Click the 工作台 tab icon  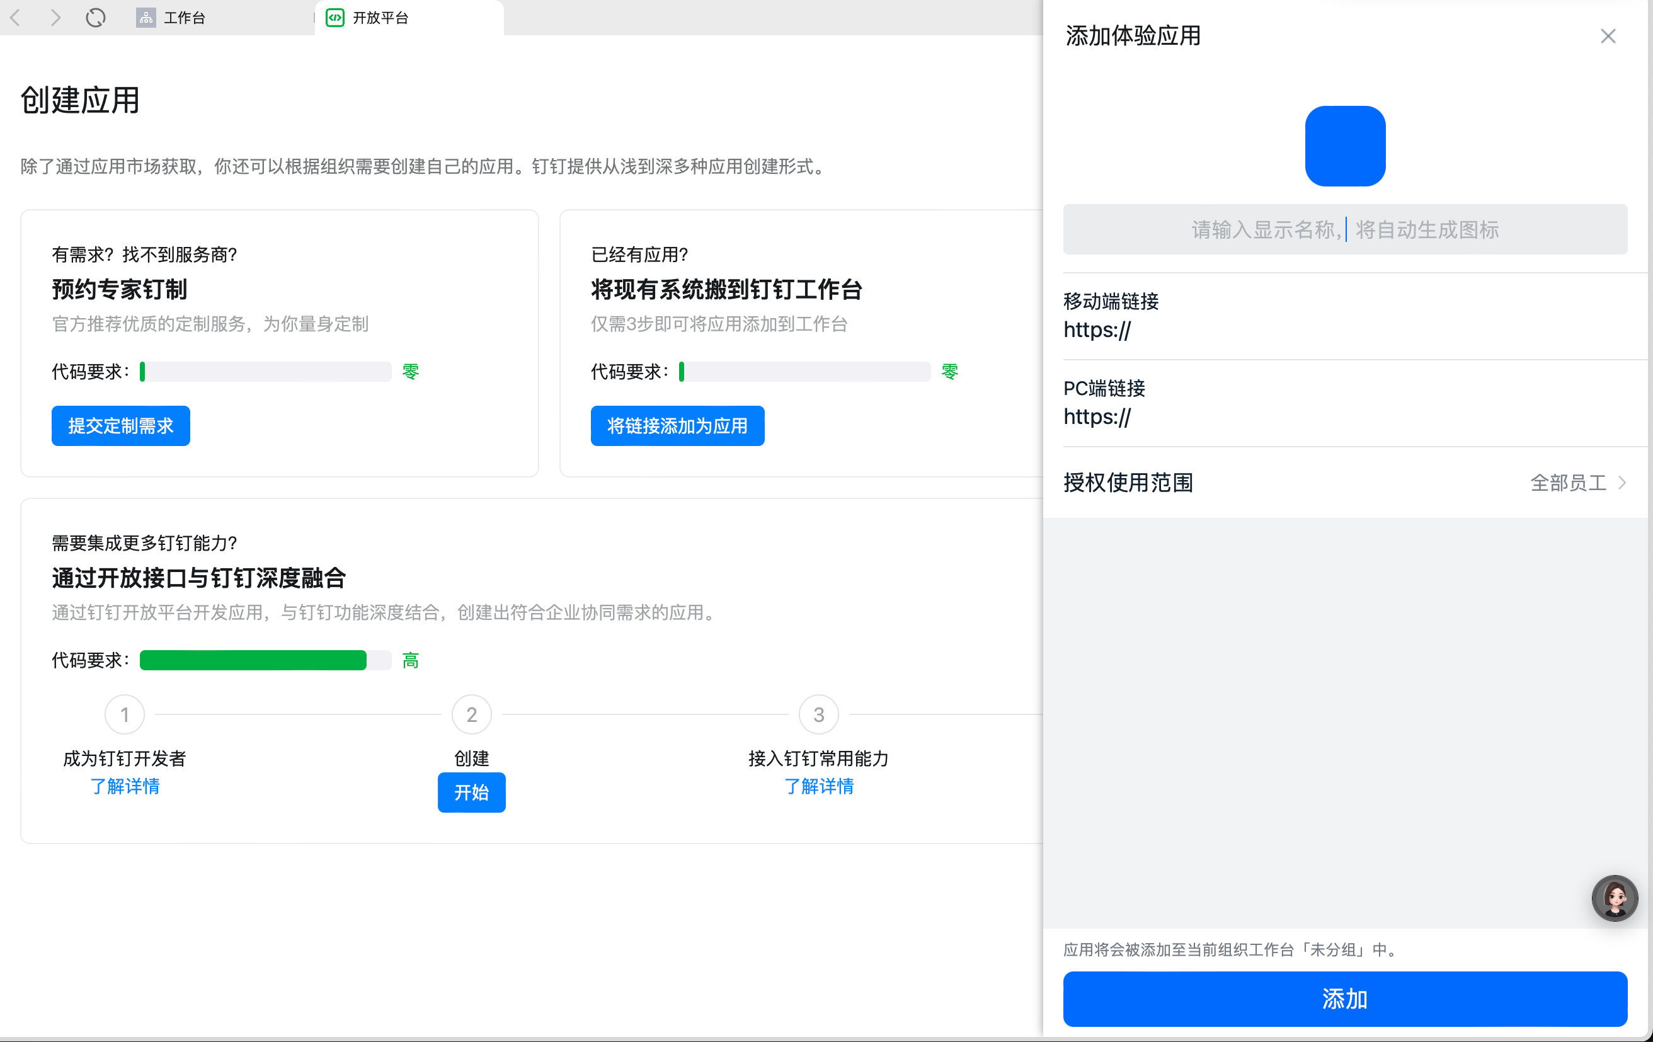coord(146,18)
